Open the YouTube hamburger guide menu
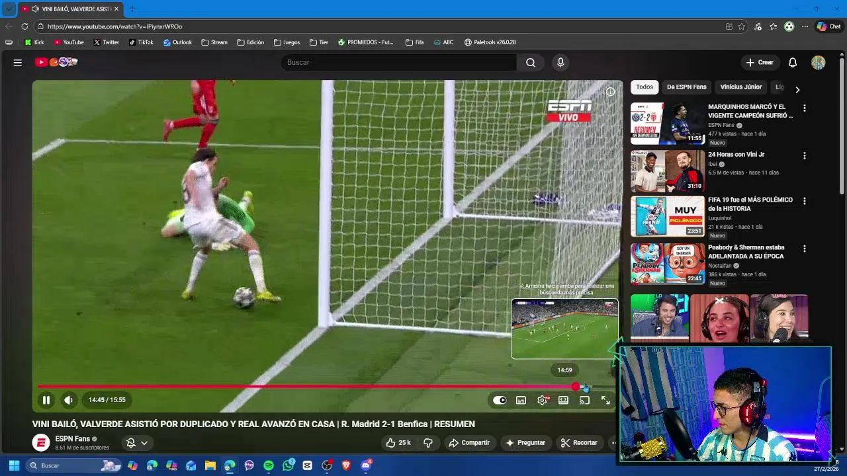This screenshot has width=847, height=476. tap(18, 62)
